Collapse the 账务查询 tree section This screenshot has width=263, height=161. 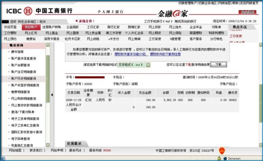pyautogui.click(x=7, y=46)
